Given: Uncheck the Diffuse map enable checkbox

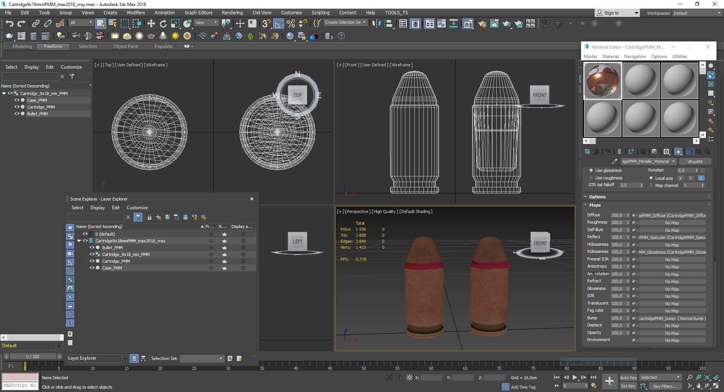Looking at the screenshot, I should click(x=634, y=216).
